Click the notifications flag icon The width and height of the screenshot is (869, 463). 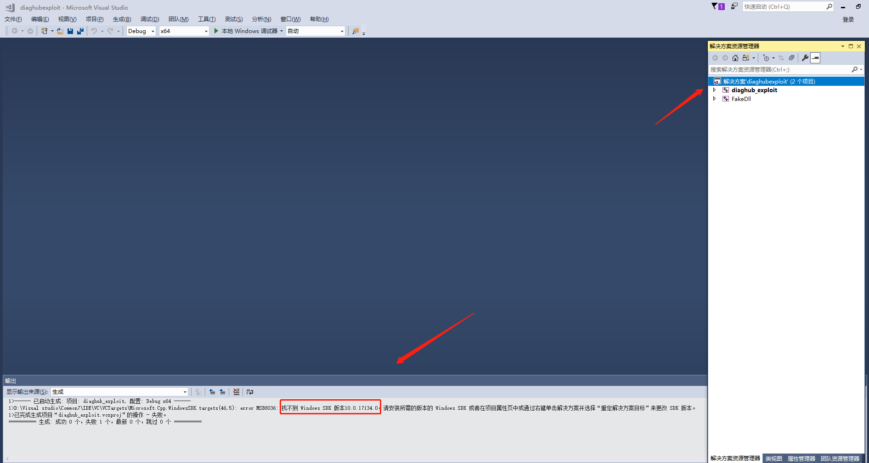click(715, 6)
